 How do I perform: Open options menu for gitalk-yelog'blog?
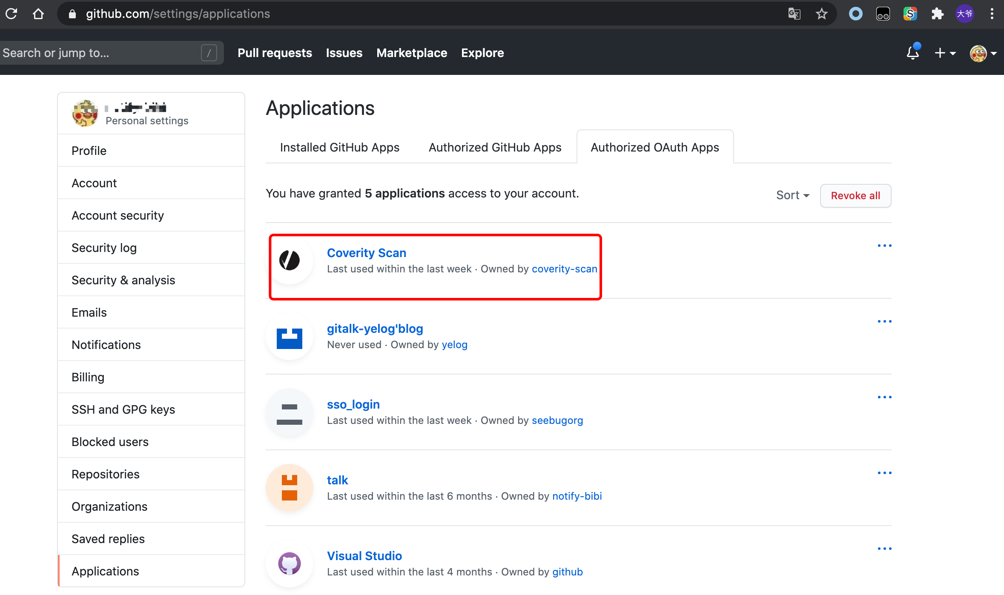pyautogui.click(x=884, y=321)
